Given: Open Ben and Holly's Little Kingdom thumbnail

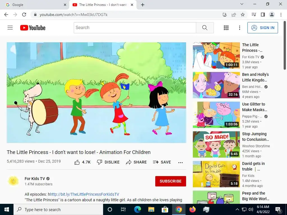Looking at the screenshot, I should (216, 85).
